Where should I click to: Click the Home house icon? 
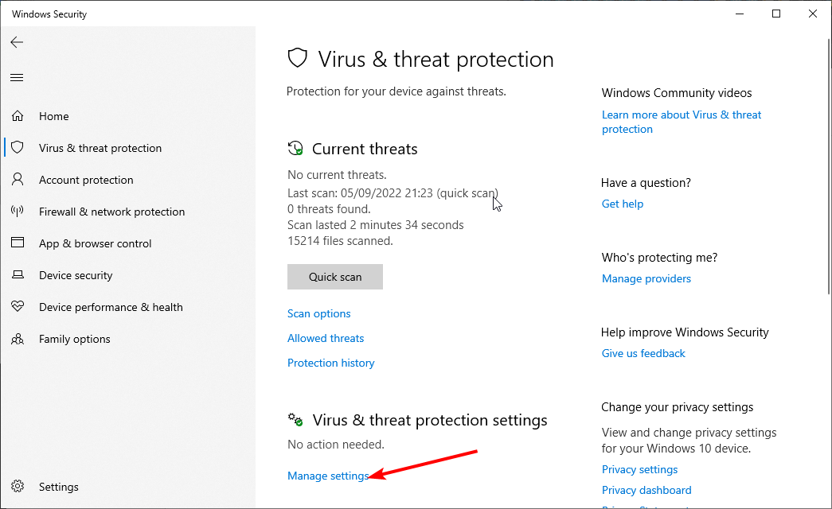(18, 116)
